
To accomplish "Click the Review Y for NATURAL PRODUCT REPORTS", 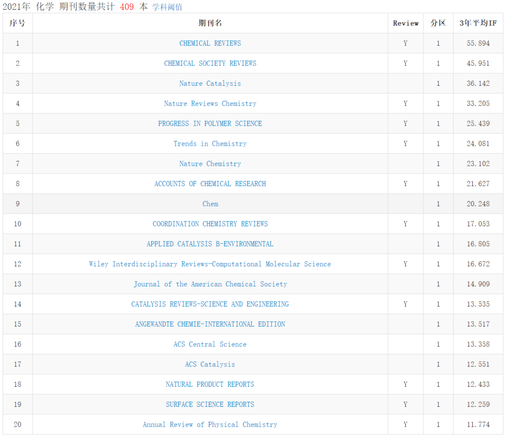I will (405, 384).
